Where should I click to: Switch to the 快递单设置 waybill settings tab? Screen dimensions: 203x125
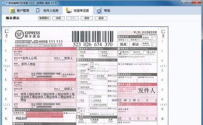coord(77,10)
